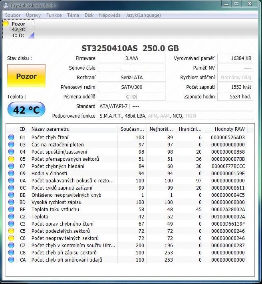Open the Jazyk(Language) menu
262x284 pixels.
coord(143,15)
